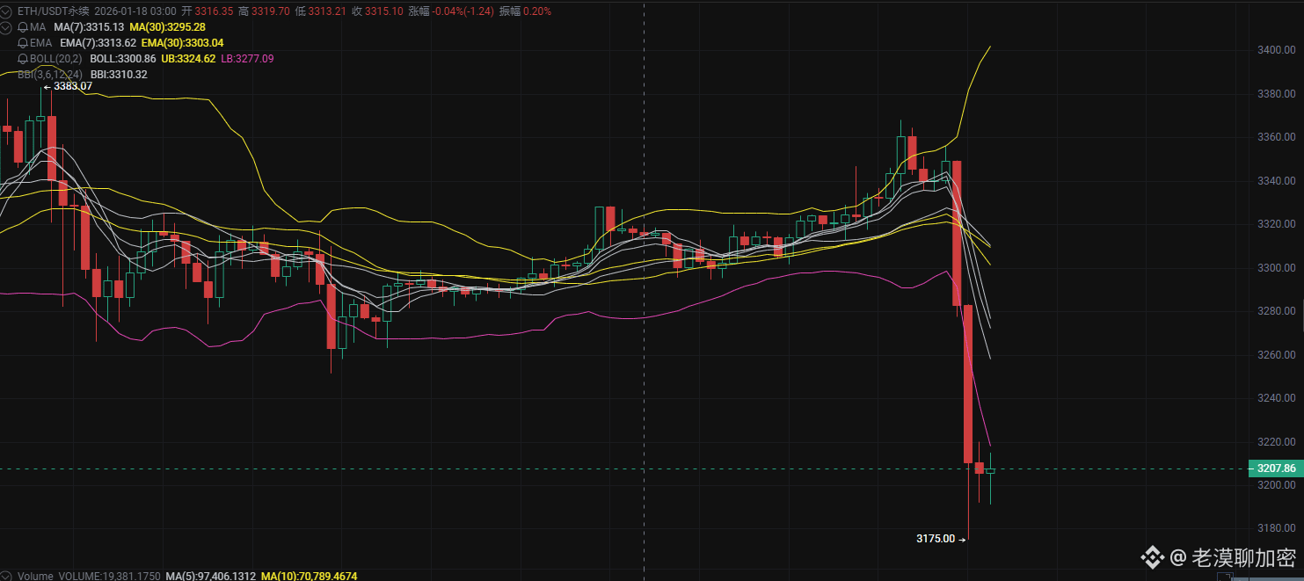
Task: Click the 3340.00 price axis label
Action: pos(1277,180)
